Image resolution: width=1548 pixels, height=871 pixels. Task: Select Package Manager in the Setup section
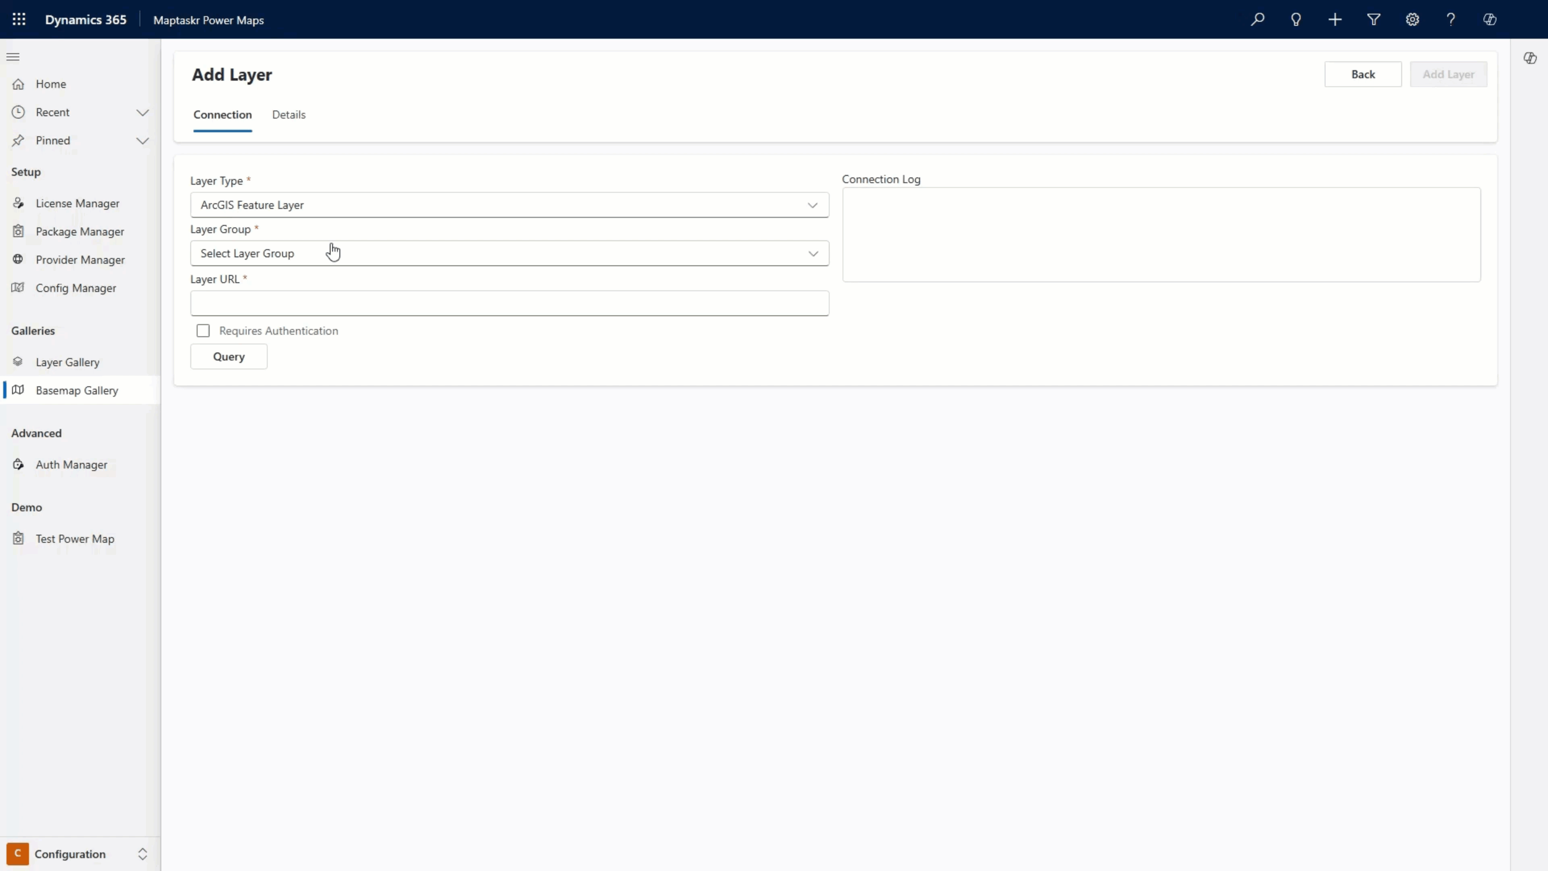(79, 231)
